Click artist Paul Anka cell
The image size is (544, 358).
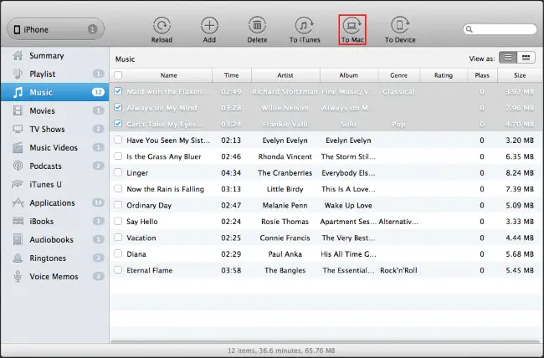tap(285, 254)
